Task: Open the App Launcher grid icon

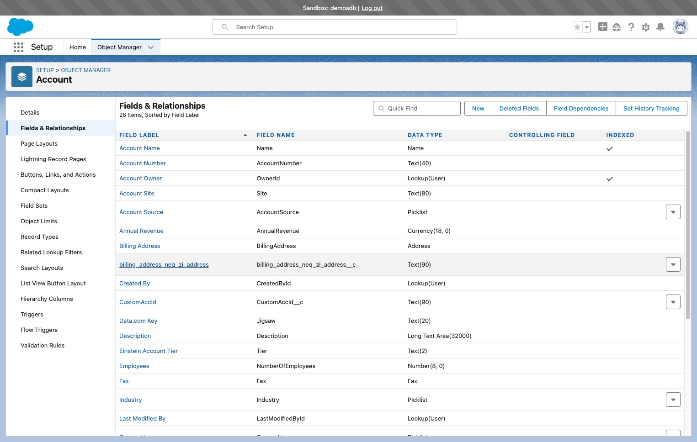Action: click(18, 47)
